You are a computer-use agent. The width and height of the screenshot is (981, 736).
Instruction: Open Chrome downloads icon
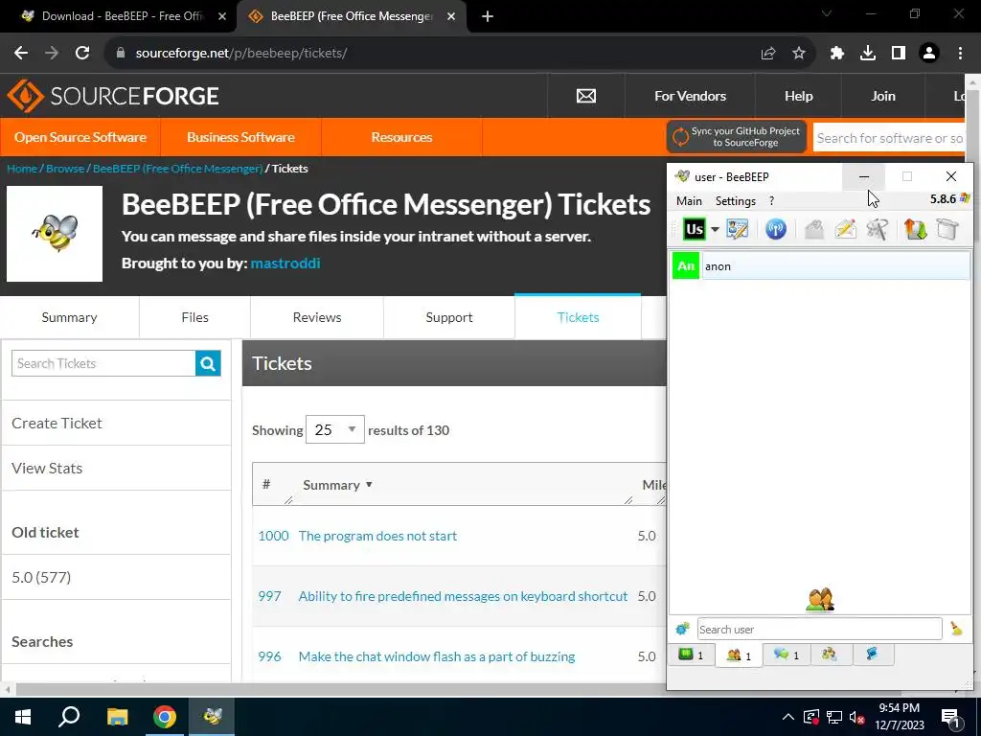pos(867,54)
